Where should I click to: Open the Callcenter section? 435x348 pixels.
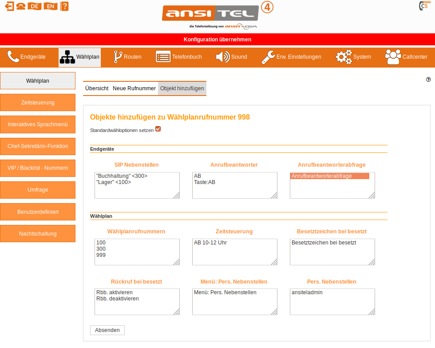[406, 57]
